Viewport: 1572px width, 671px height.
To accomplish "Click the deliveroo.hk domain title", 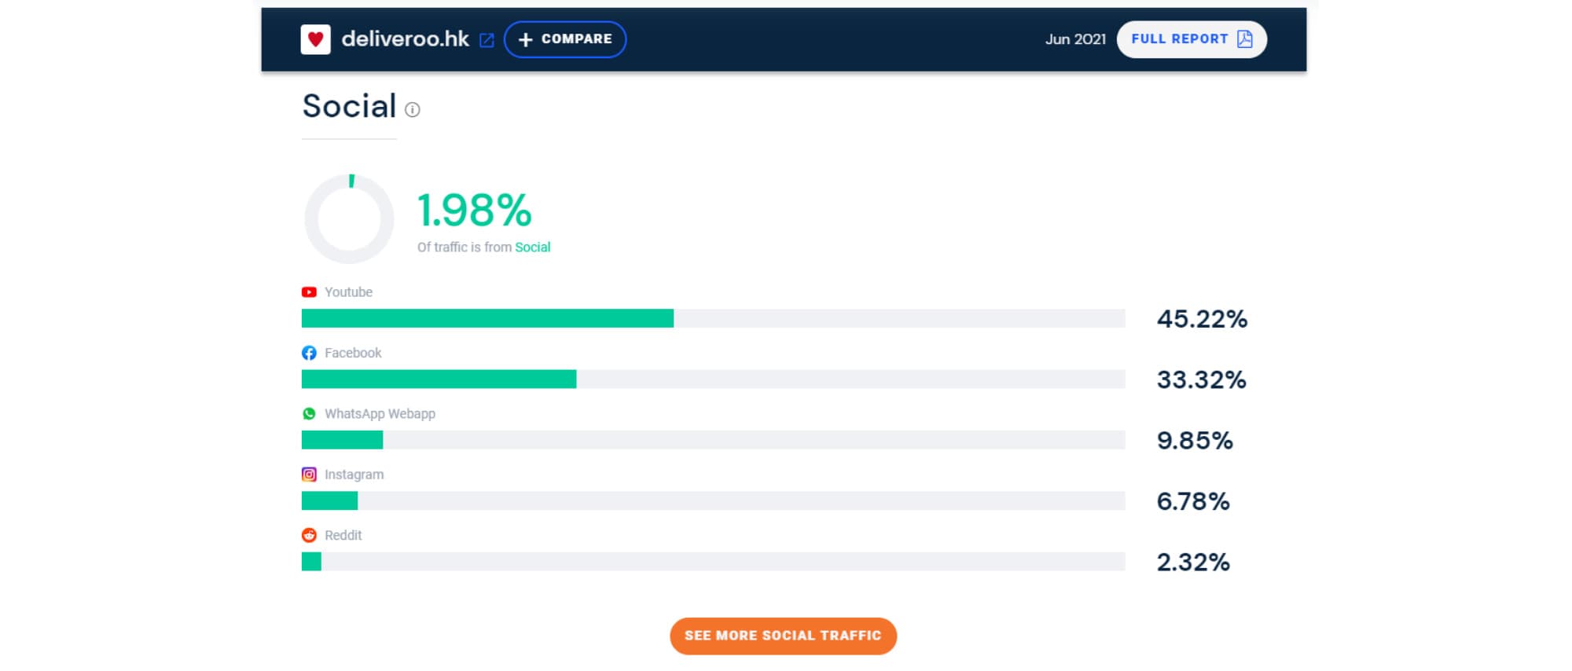I will (x=405, y=39).
